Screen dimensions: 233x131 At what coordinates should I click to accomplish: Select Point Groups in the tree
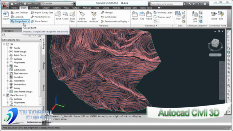20,52
